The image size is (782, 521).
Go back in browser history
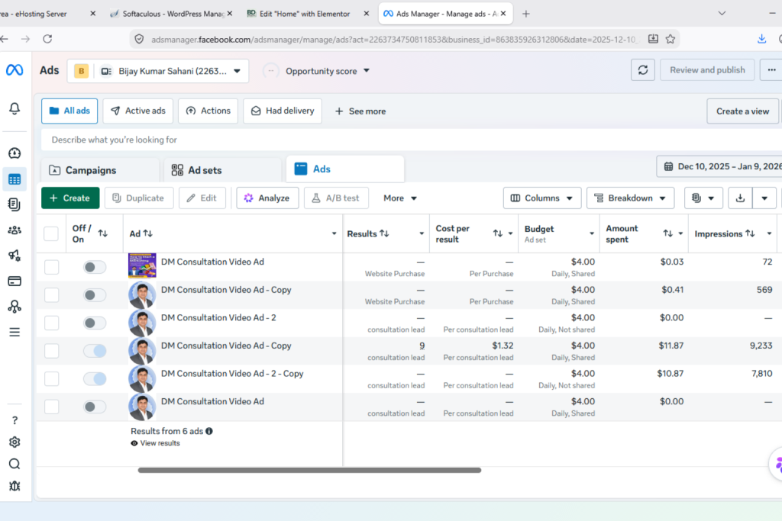point(5,39)
